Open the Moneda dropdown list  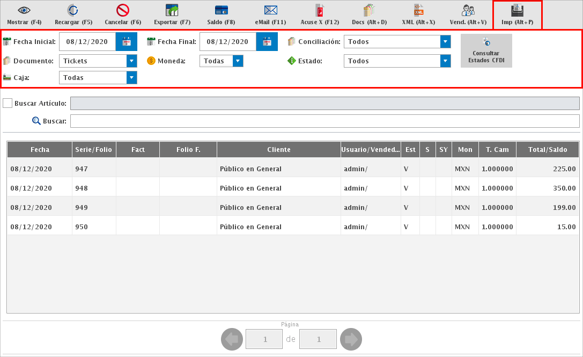(x=238, y=61)
